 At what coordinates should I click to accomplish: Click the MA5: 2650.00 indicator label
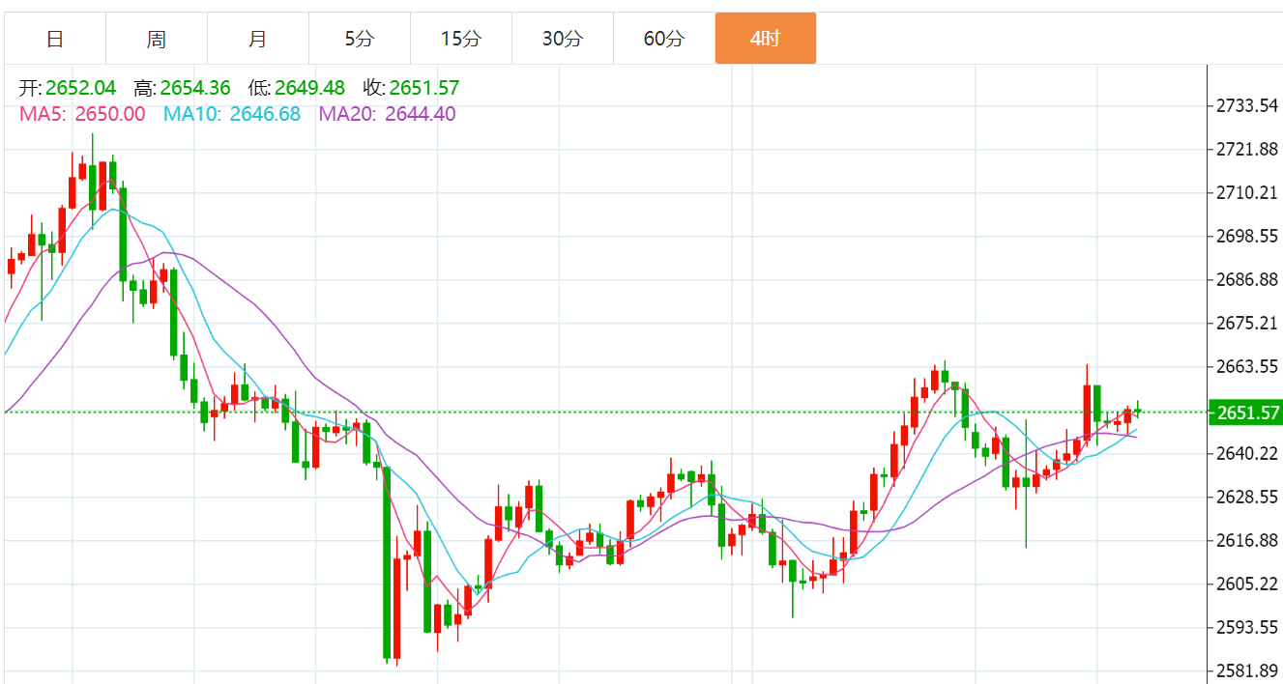[x=82, y=114]
